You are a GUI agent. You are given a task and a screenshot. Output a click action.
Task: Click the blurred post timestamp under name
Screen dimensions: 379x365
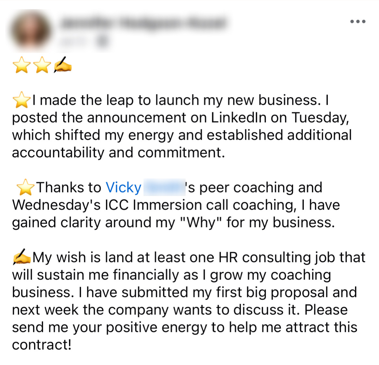(x=77, y=41)
